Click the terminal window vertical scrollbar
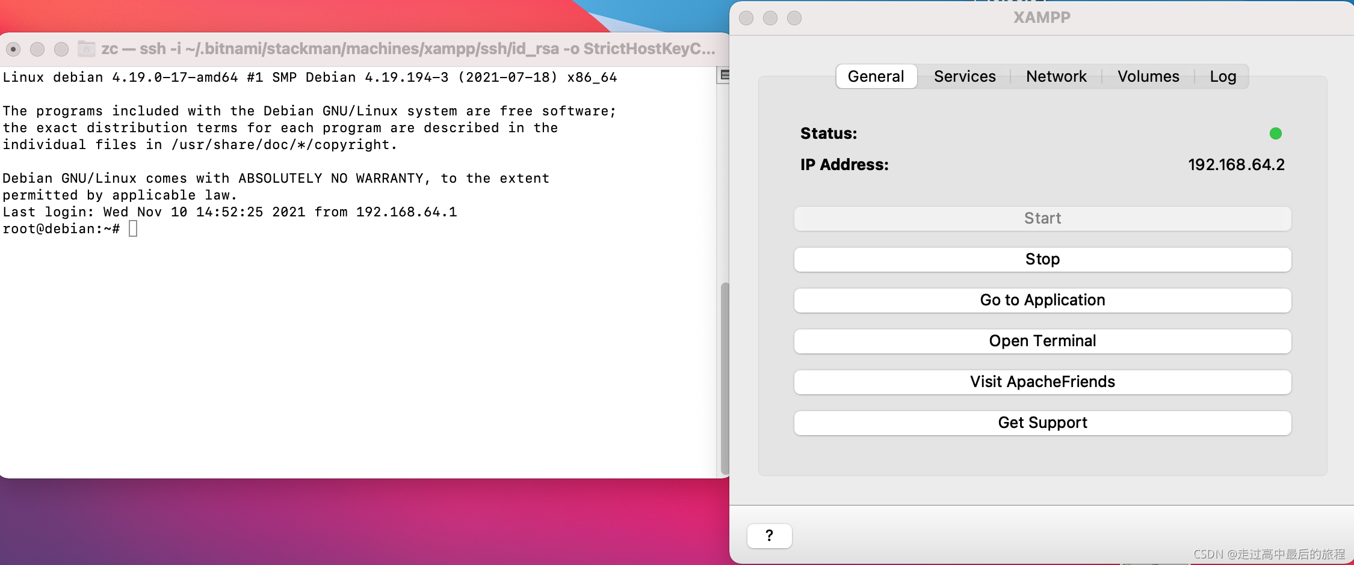Viewport: 1354px width, 565px height. 725,379
